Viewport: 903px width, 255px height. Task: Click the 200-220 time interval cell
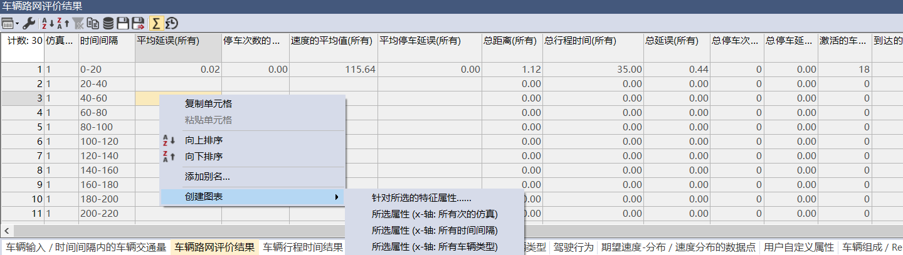tap(107, 214)
